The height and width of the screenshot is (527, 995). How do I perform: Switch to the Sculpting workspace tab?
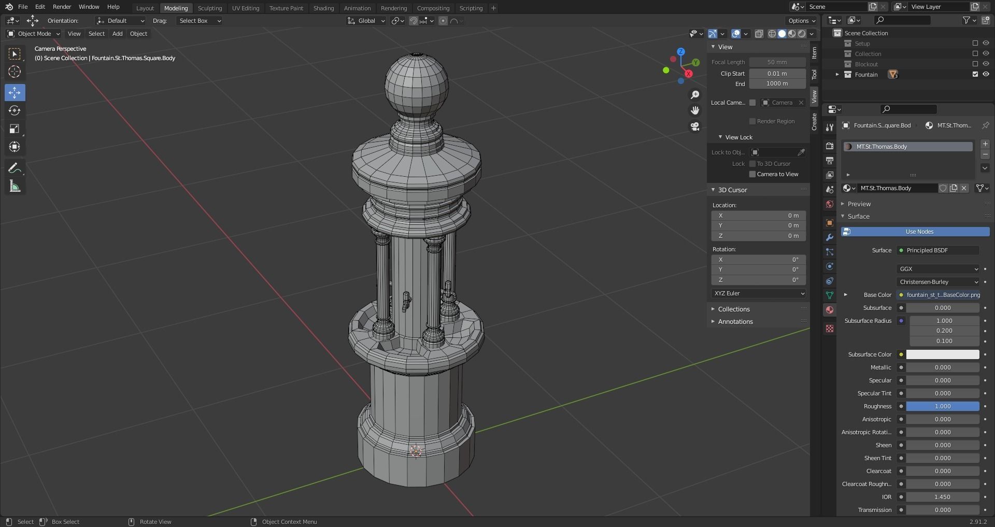click(x=209, y=8)
